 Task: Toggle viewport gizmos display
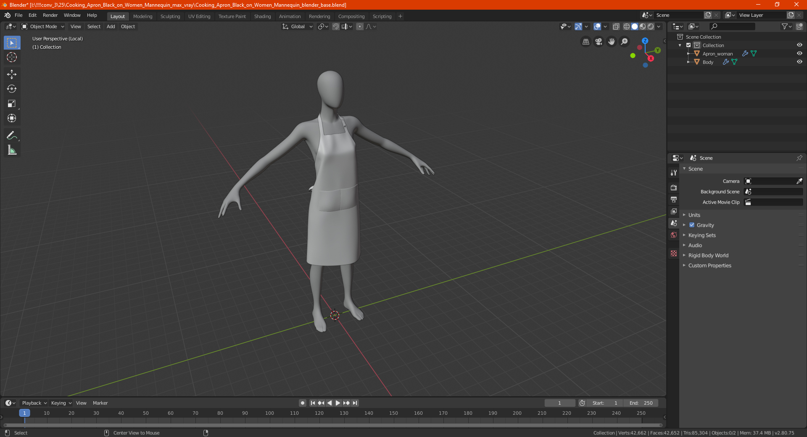pyautogui.click(x=578, y=26)
